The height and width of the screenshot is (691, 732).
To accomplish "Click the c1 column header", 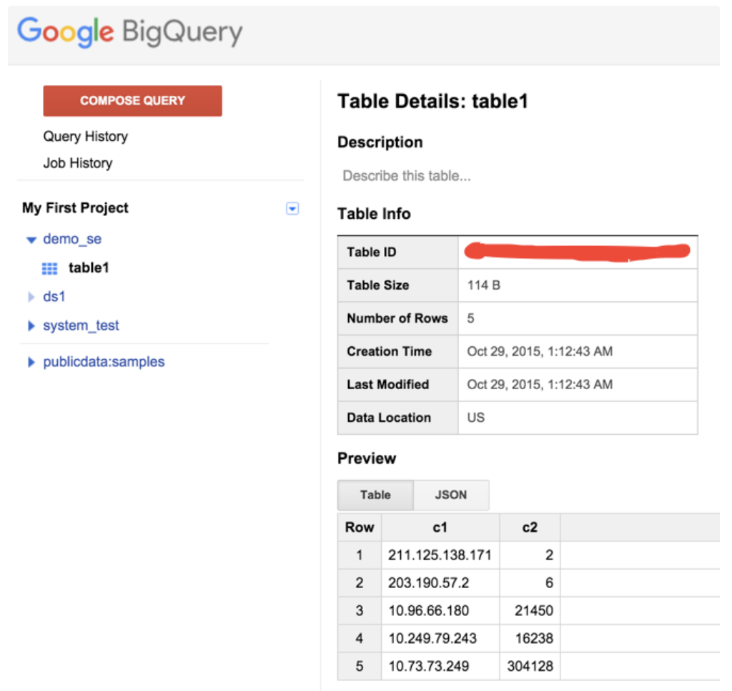I will click(x=440, y=527).
